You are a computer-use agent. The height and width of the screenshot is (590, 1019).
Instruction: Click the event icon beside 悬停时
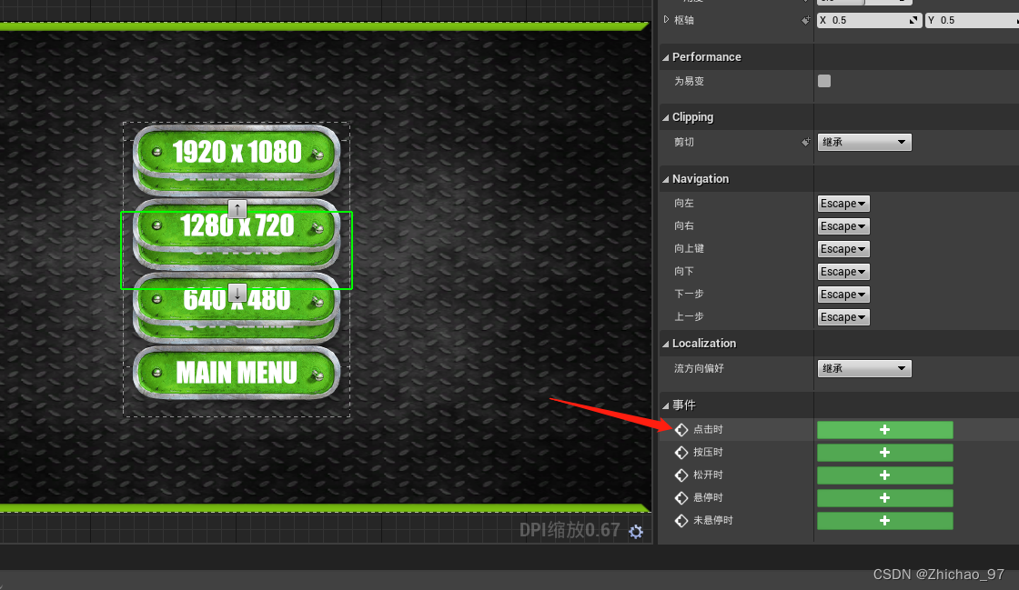(x=681, y=498)
